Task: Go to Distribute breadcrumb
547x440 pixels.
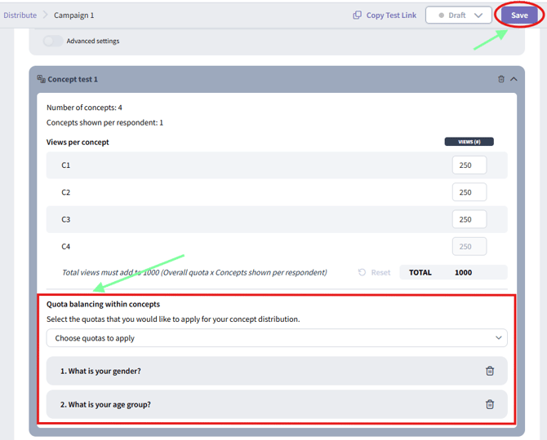Action: [x=20, y=15]
